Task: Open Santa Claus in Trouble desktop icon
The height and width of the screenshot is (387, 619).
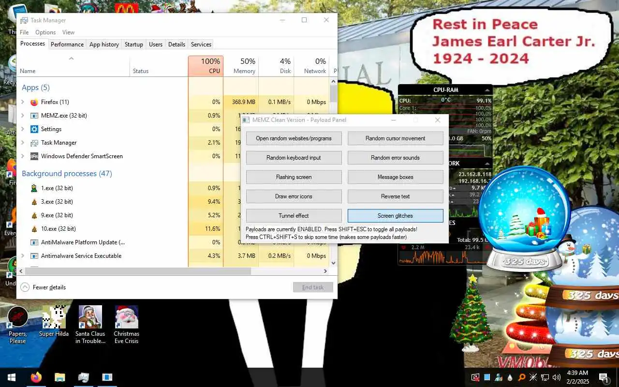Action: 90,325
